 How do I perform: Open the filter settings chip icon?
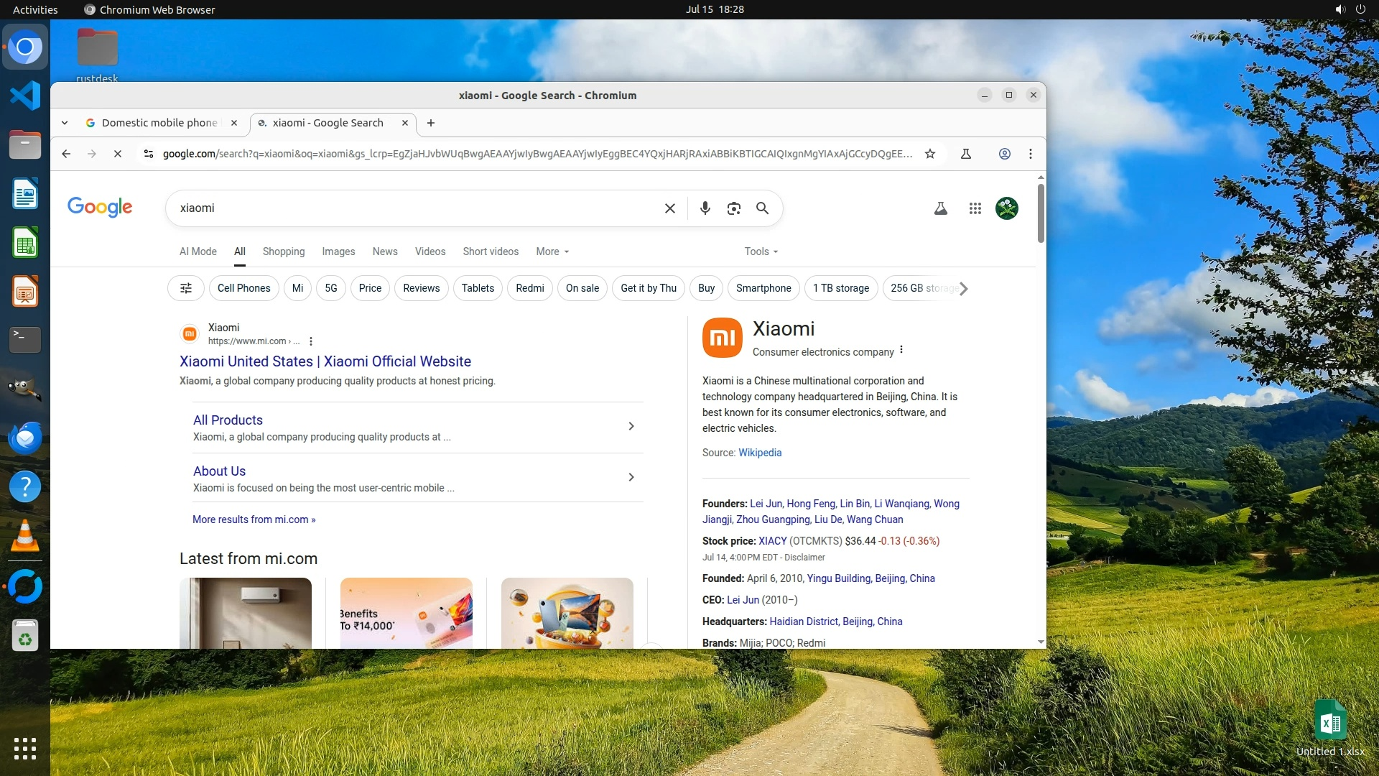[x=186, y=288]
